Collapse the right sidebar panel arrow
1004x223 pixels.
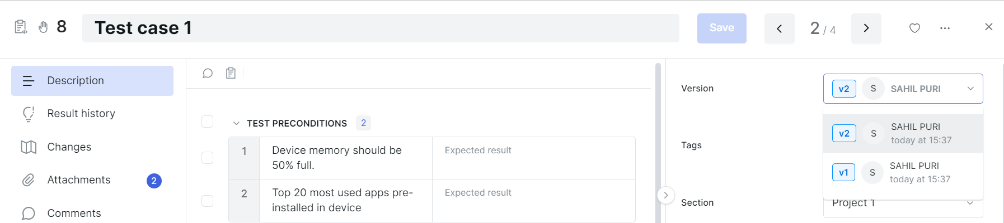665,195
